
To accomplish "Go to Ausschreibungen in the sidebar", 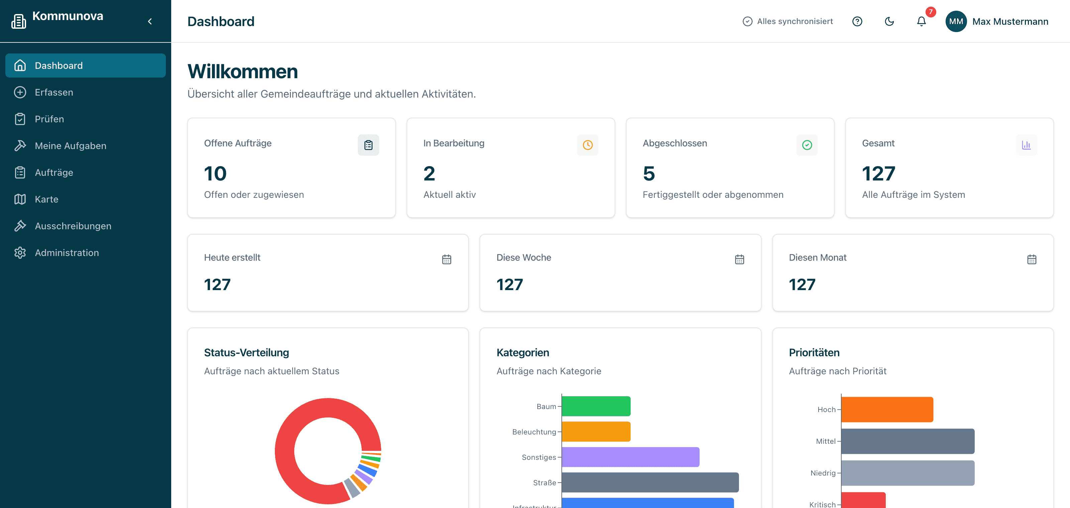I will [x=86, y=226].
